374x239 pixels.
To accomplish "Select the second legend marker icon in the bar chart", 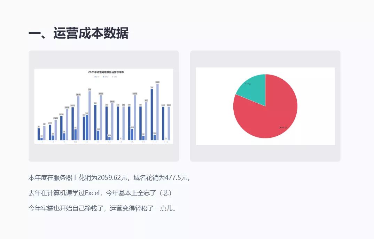I will tap(103, 76).
